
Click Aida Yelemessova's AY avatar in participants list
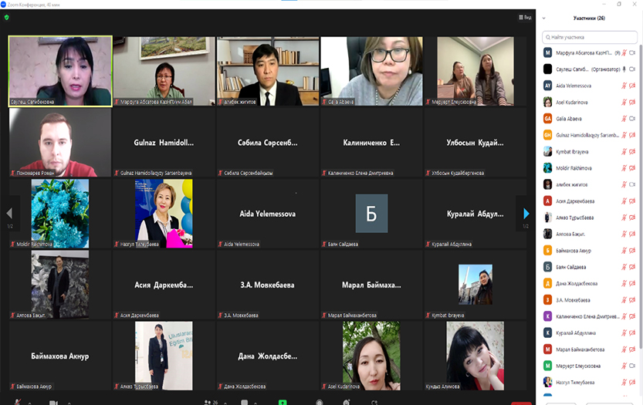tap(547, 85)
